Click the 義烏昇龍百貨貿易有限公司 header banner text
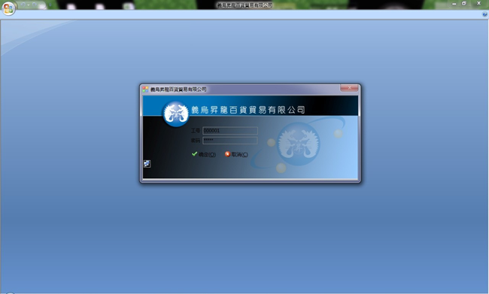 [248, 110]
